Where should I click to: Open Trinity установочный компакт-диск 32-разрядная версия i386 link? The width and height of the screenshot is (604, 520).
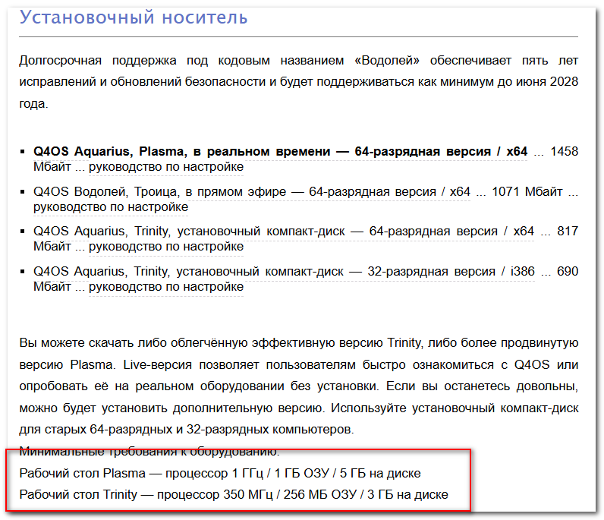[284, 272]
